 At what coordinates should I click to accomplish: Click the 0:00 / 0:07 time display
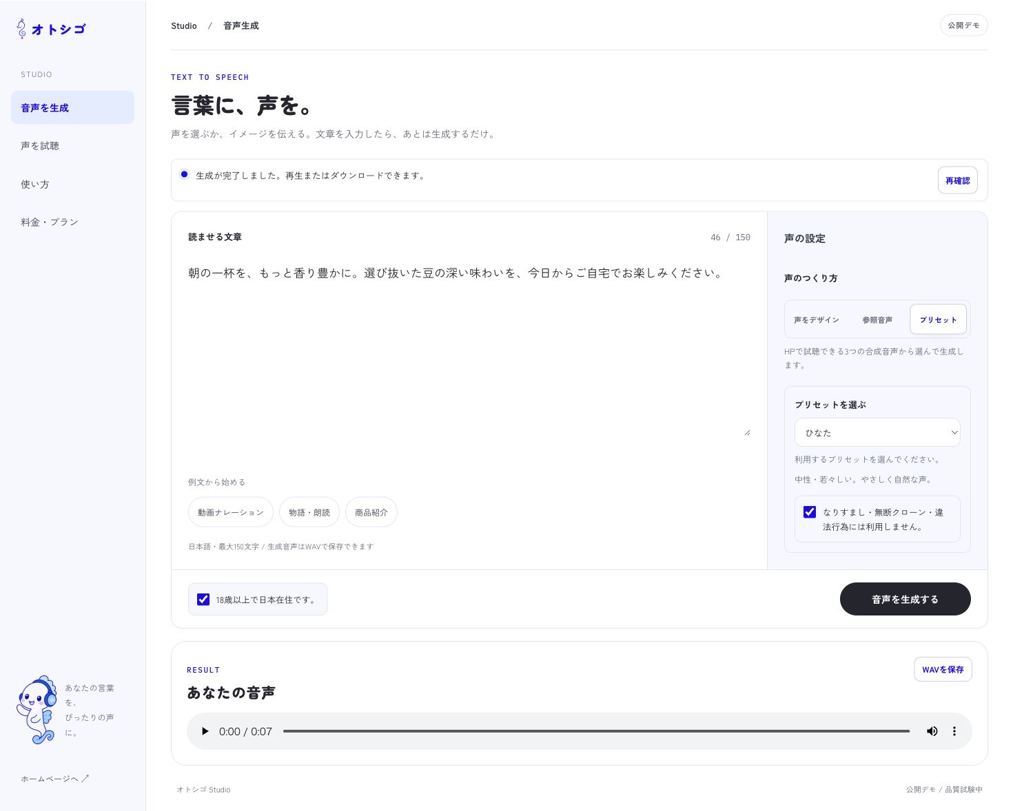(x=245, y=731)
